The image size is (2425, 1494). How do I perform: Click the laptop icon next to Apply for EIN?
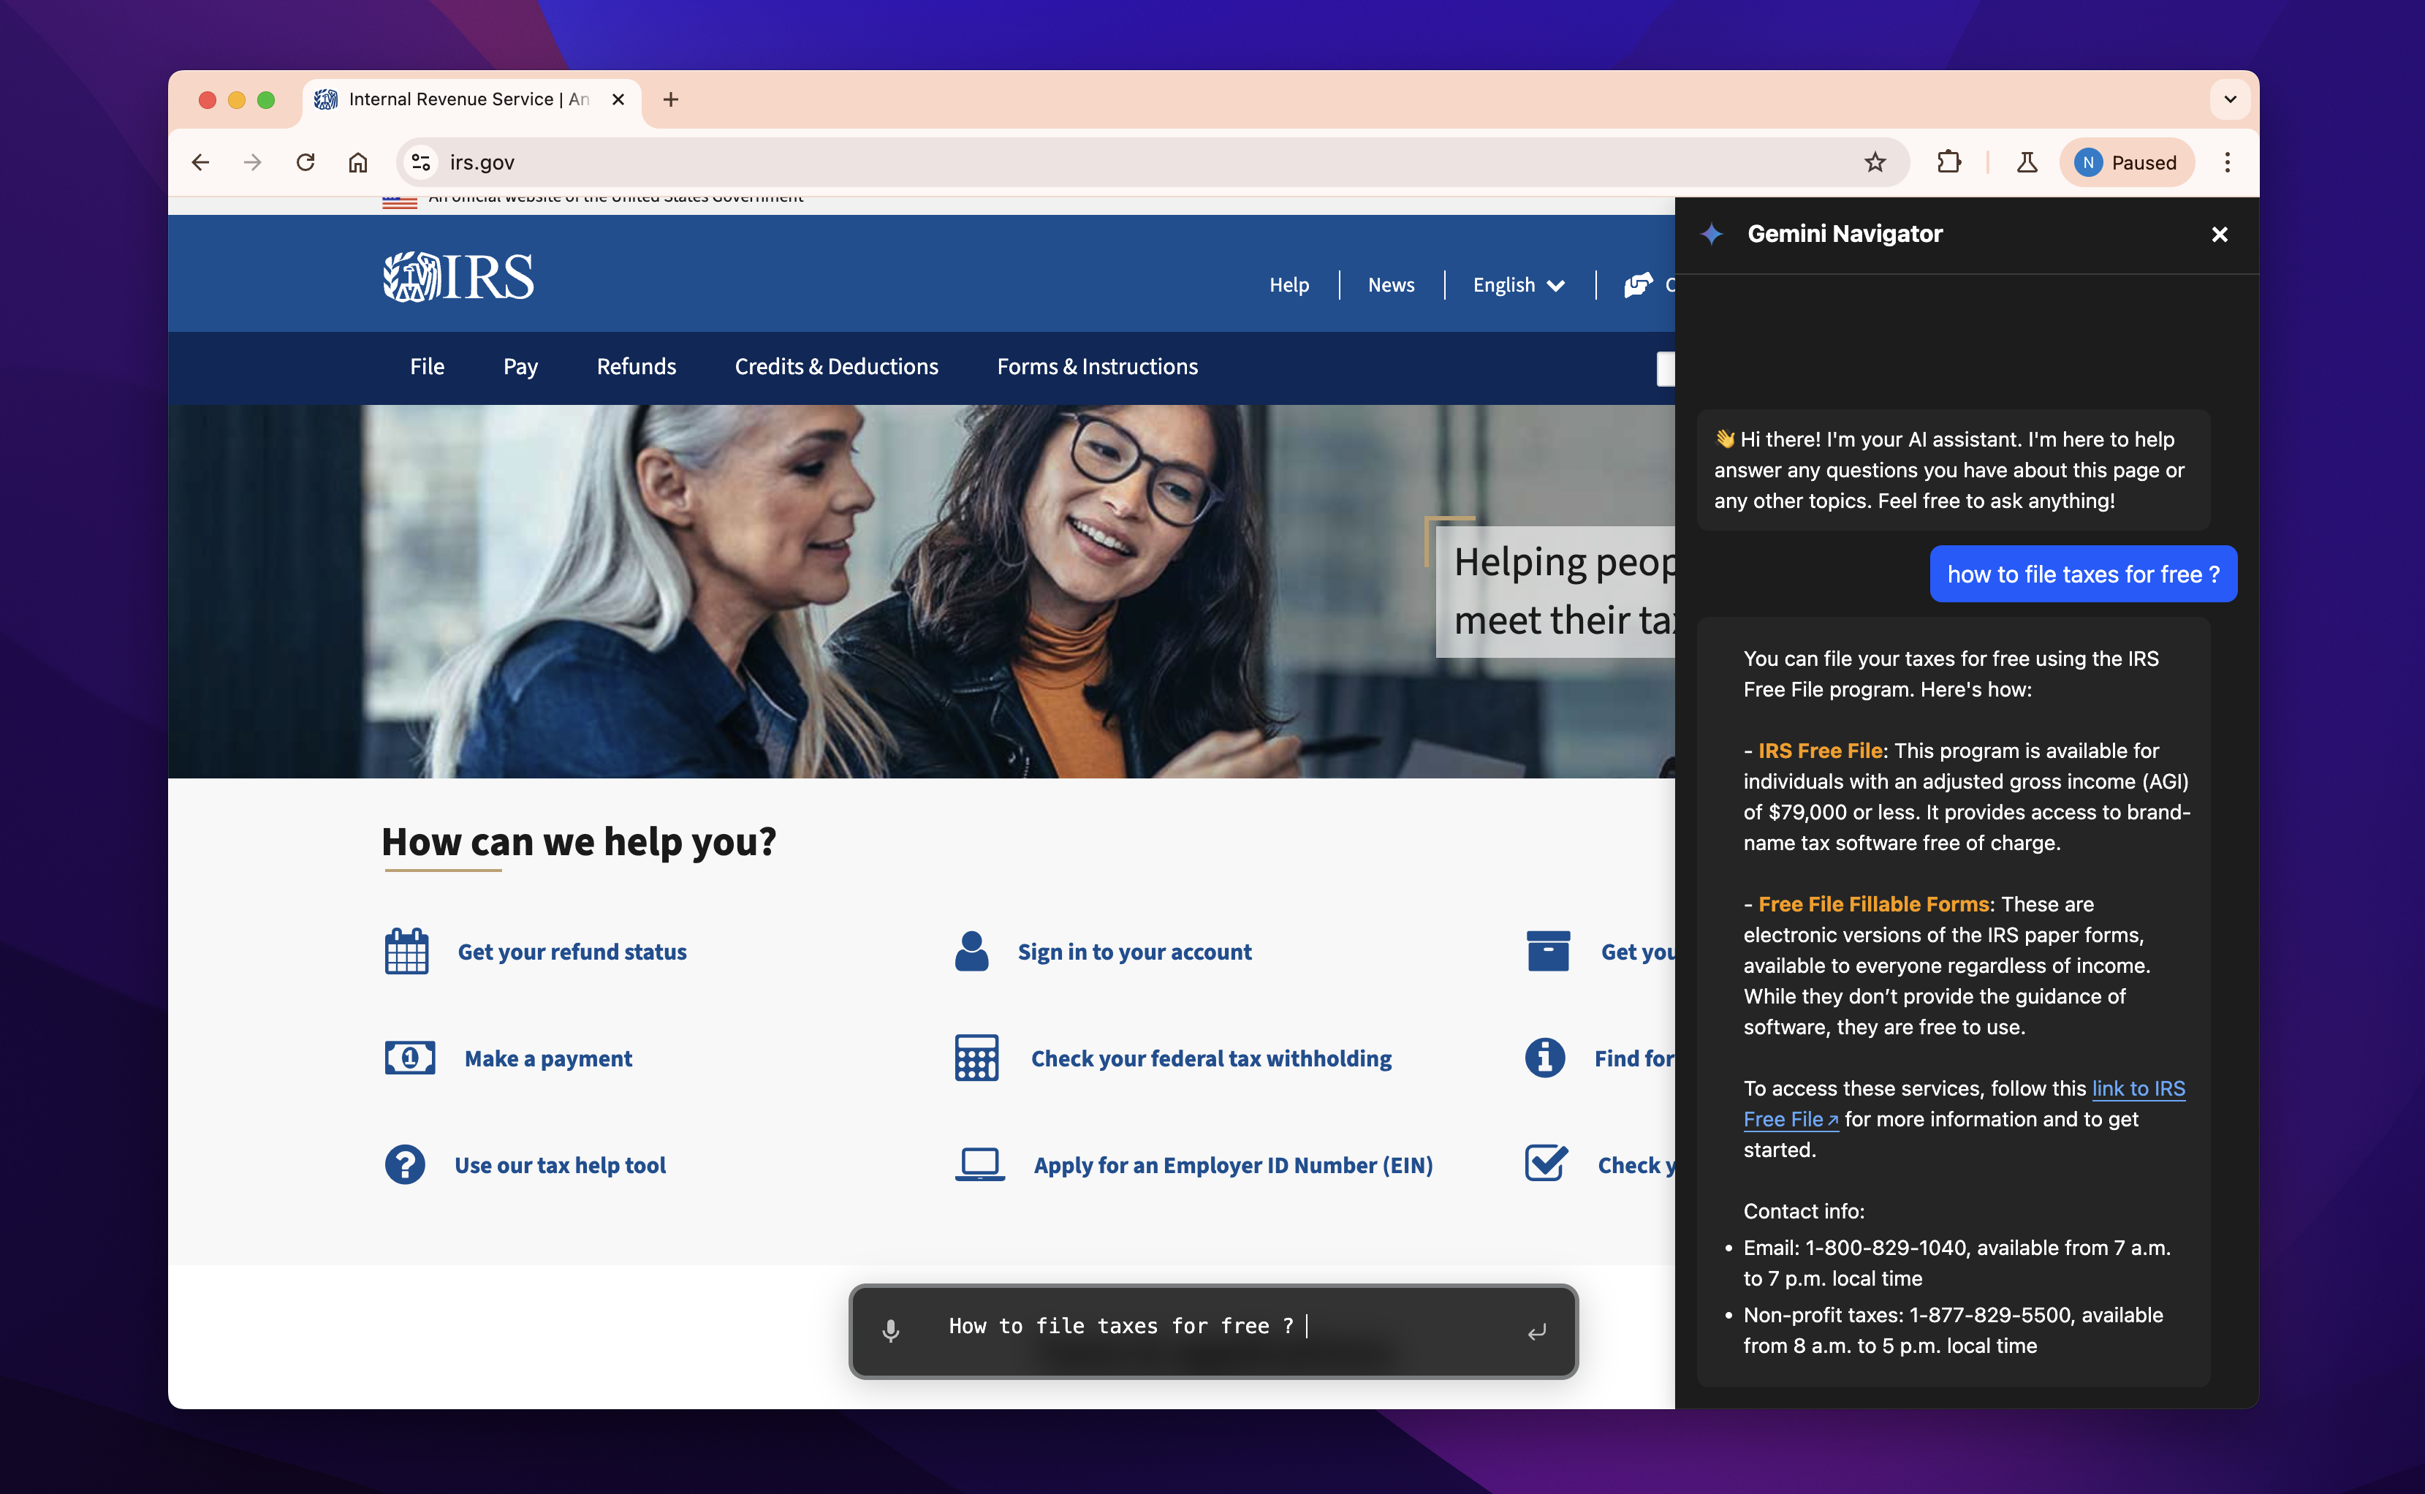point(979,1165)
